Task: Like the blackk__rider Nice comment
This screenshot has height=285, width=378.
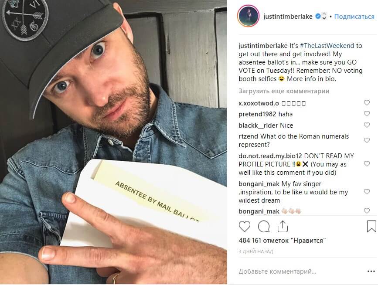Action: (x=367, y=125)
